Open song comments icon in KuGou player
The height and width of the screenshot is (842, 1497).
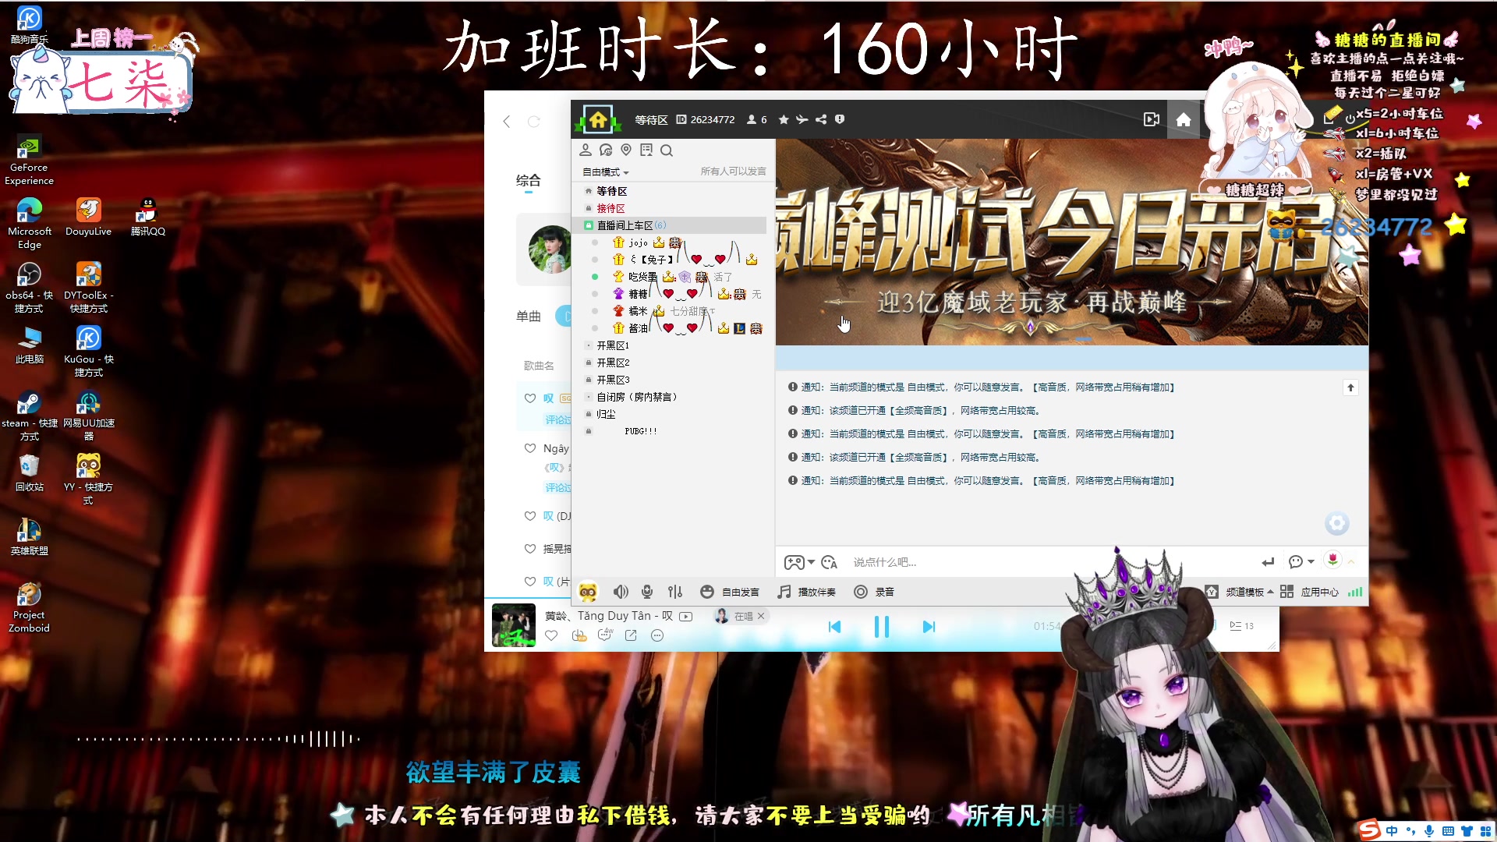pos(605,635)
